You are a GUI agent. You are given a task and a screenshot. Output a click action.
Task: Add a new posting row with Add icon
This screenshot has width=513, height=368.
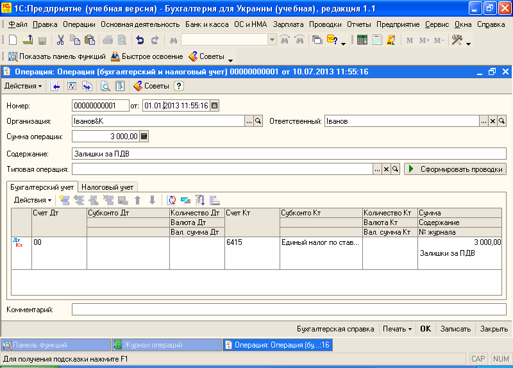[64, 200]
